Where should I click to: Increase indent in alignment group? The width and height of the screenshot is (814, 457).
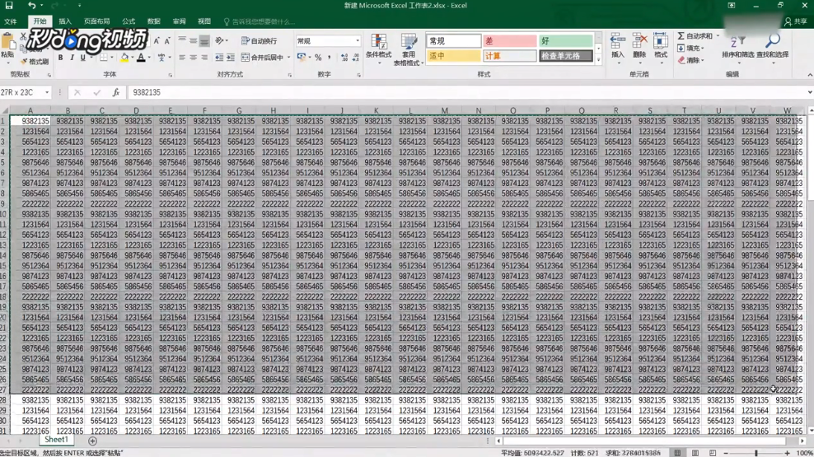pyautogui.click(x=231, y=58)
